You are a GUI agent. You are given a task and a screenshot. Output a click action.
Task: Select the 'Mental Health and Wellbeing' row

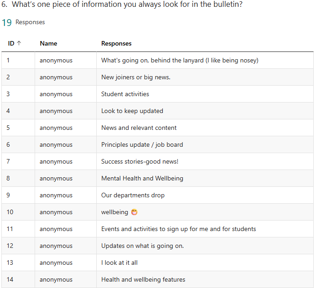(x=142, y=178)
